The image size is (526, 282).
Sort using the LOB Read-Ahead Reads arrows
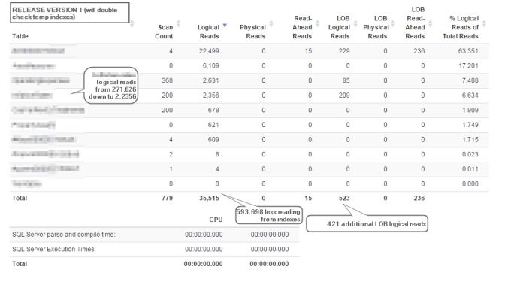click(x=431, y=23)
